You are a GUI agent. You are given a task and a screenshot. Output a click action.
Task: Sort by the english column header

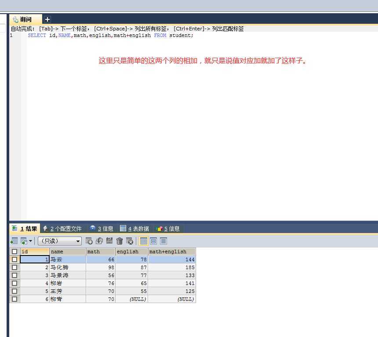(131, 252)
